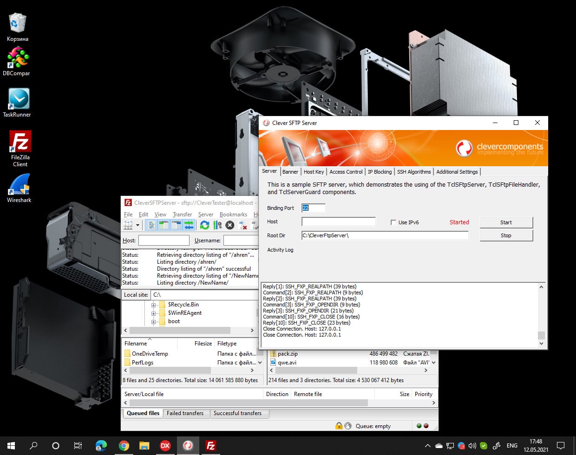Click the ENG language indicator in system tray
Image resolution: width=576 pixels, height=455 pixels.
pos(512,446)
